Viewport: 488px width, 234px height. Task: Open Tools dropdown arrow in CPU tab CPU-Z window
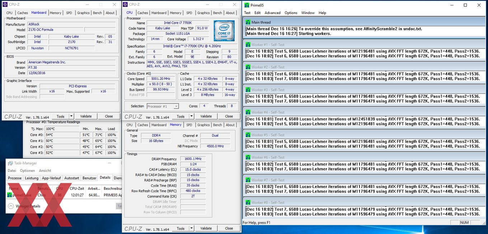click(x=191, y=116)
